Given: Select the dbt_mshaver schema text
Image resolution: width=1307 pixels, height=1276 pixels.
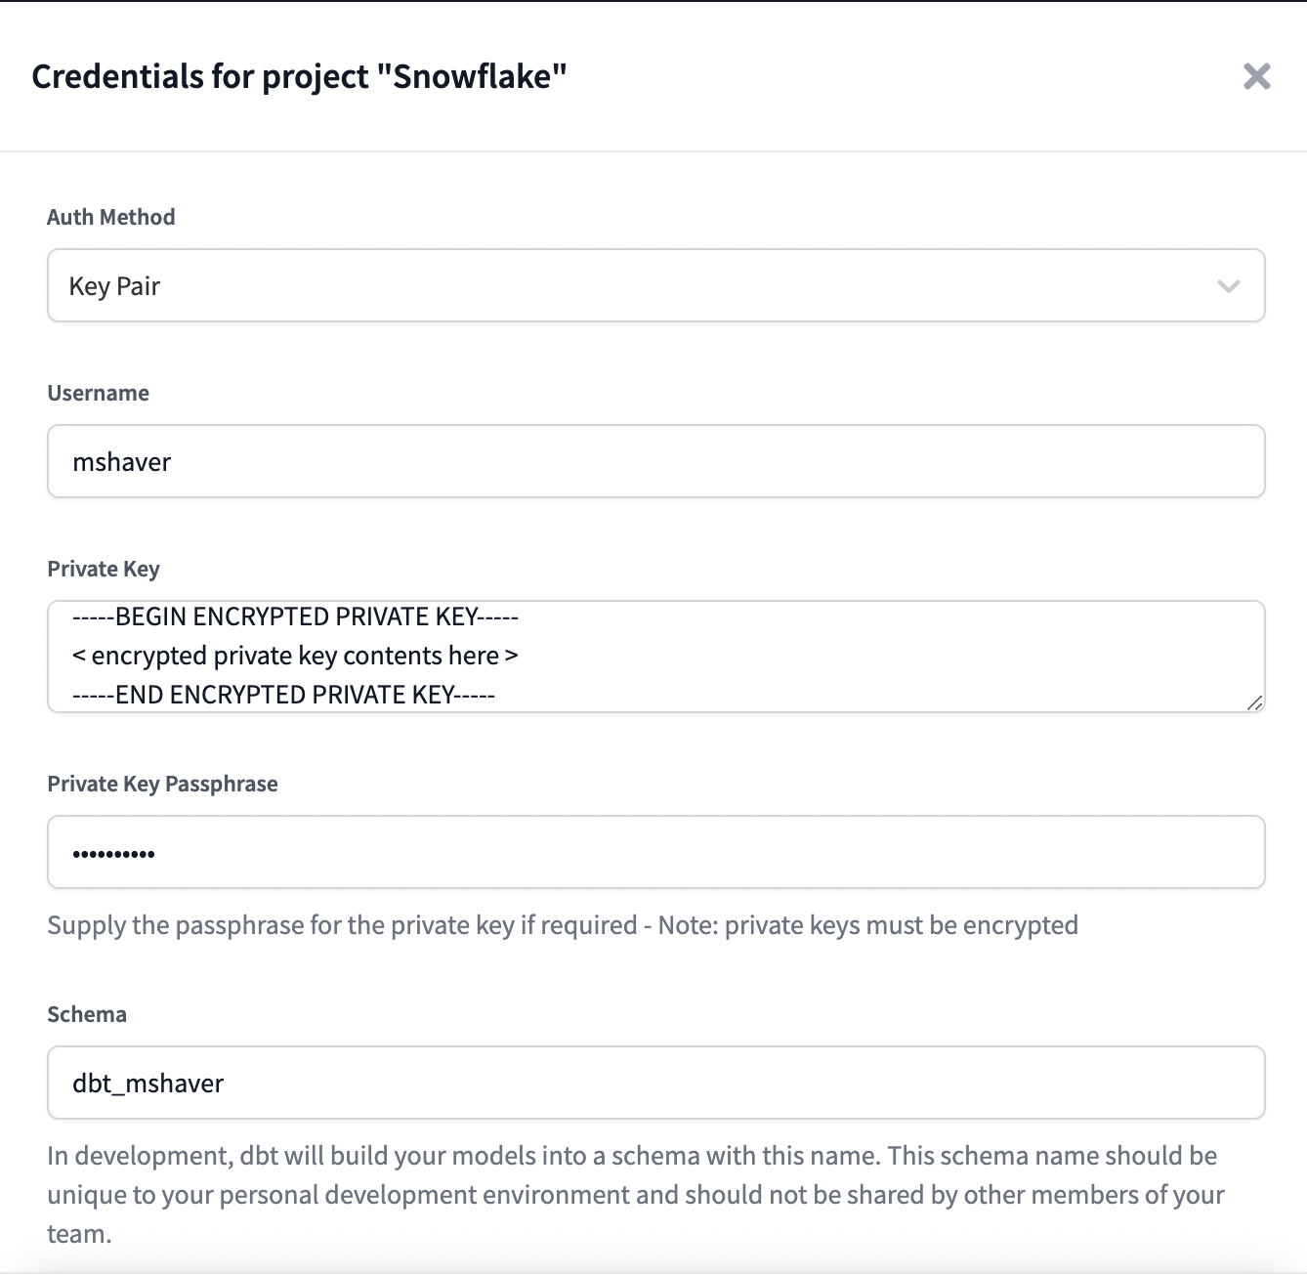Looking at the screenshot, I should coord(148,1083).
